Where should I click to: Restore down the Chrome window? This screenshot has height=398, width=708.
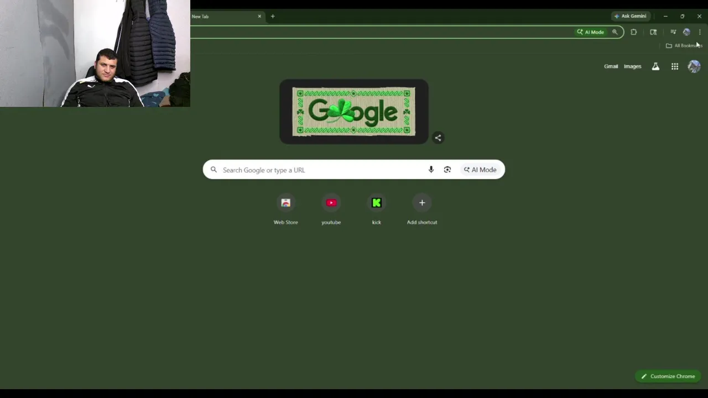tap(682, 16)
